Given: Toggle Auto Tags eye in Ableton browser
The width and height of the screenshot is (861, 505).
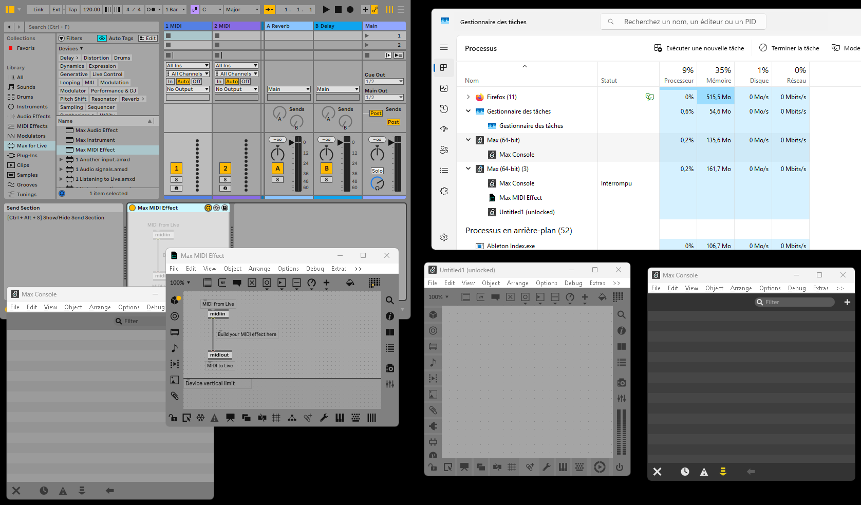Looking at the screenshot, I should click(102, 38).
